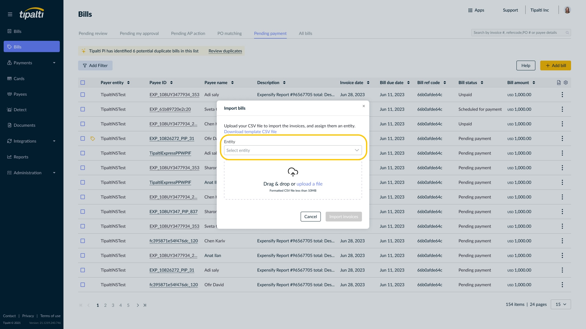Click the tag icon on EXP_10826272_PIP_31 row
The height and width of the screenshot is (329, 586).
[x=93, y=139]
